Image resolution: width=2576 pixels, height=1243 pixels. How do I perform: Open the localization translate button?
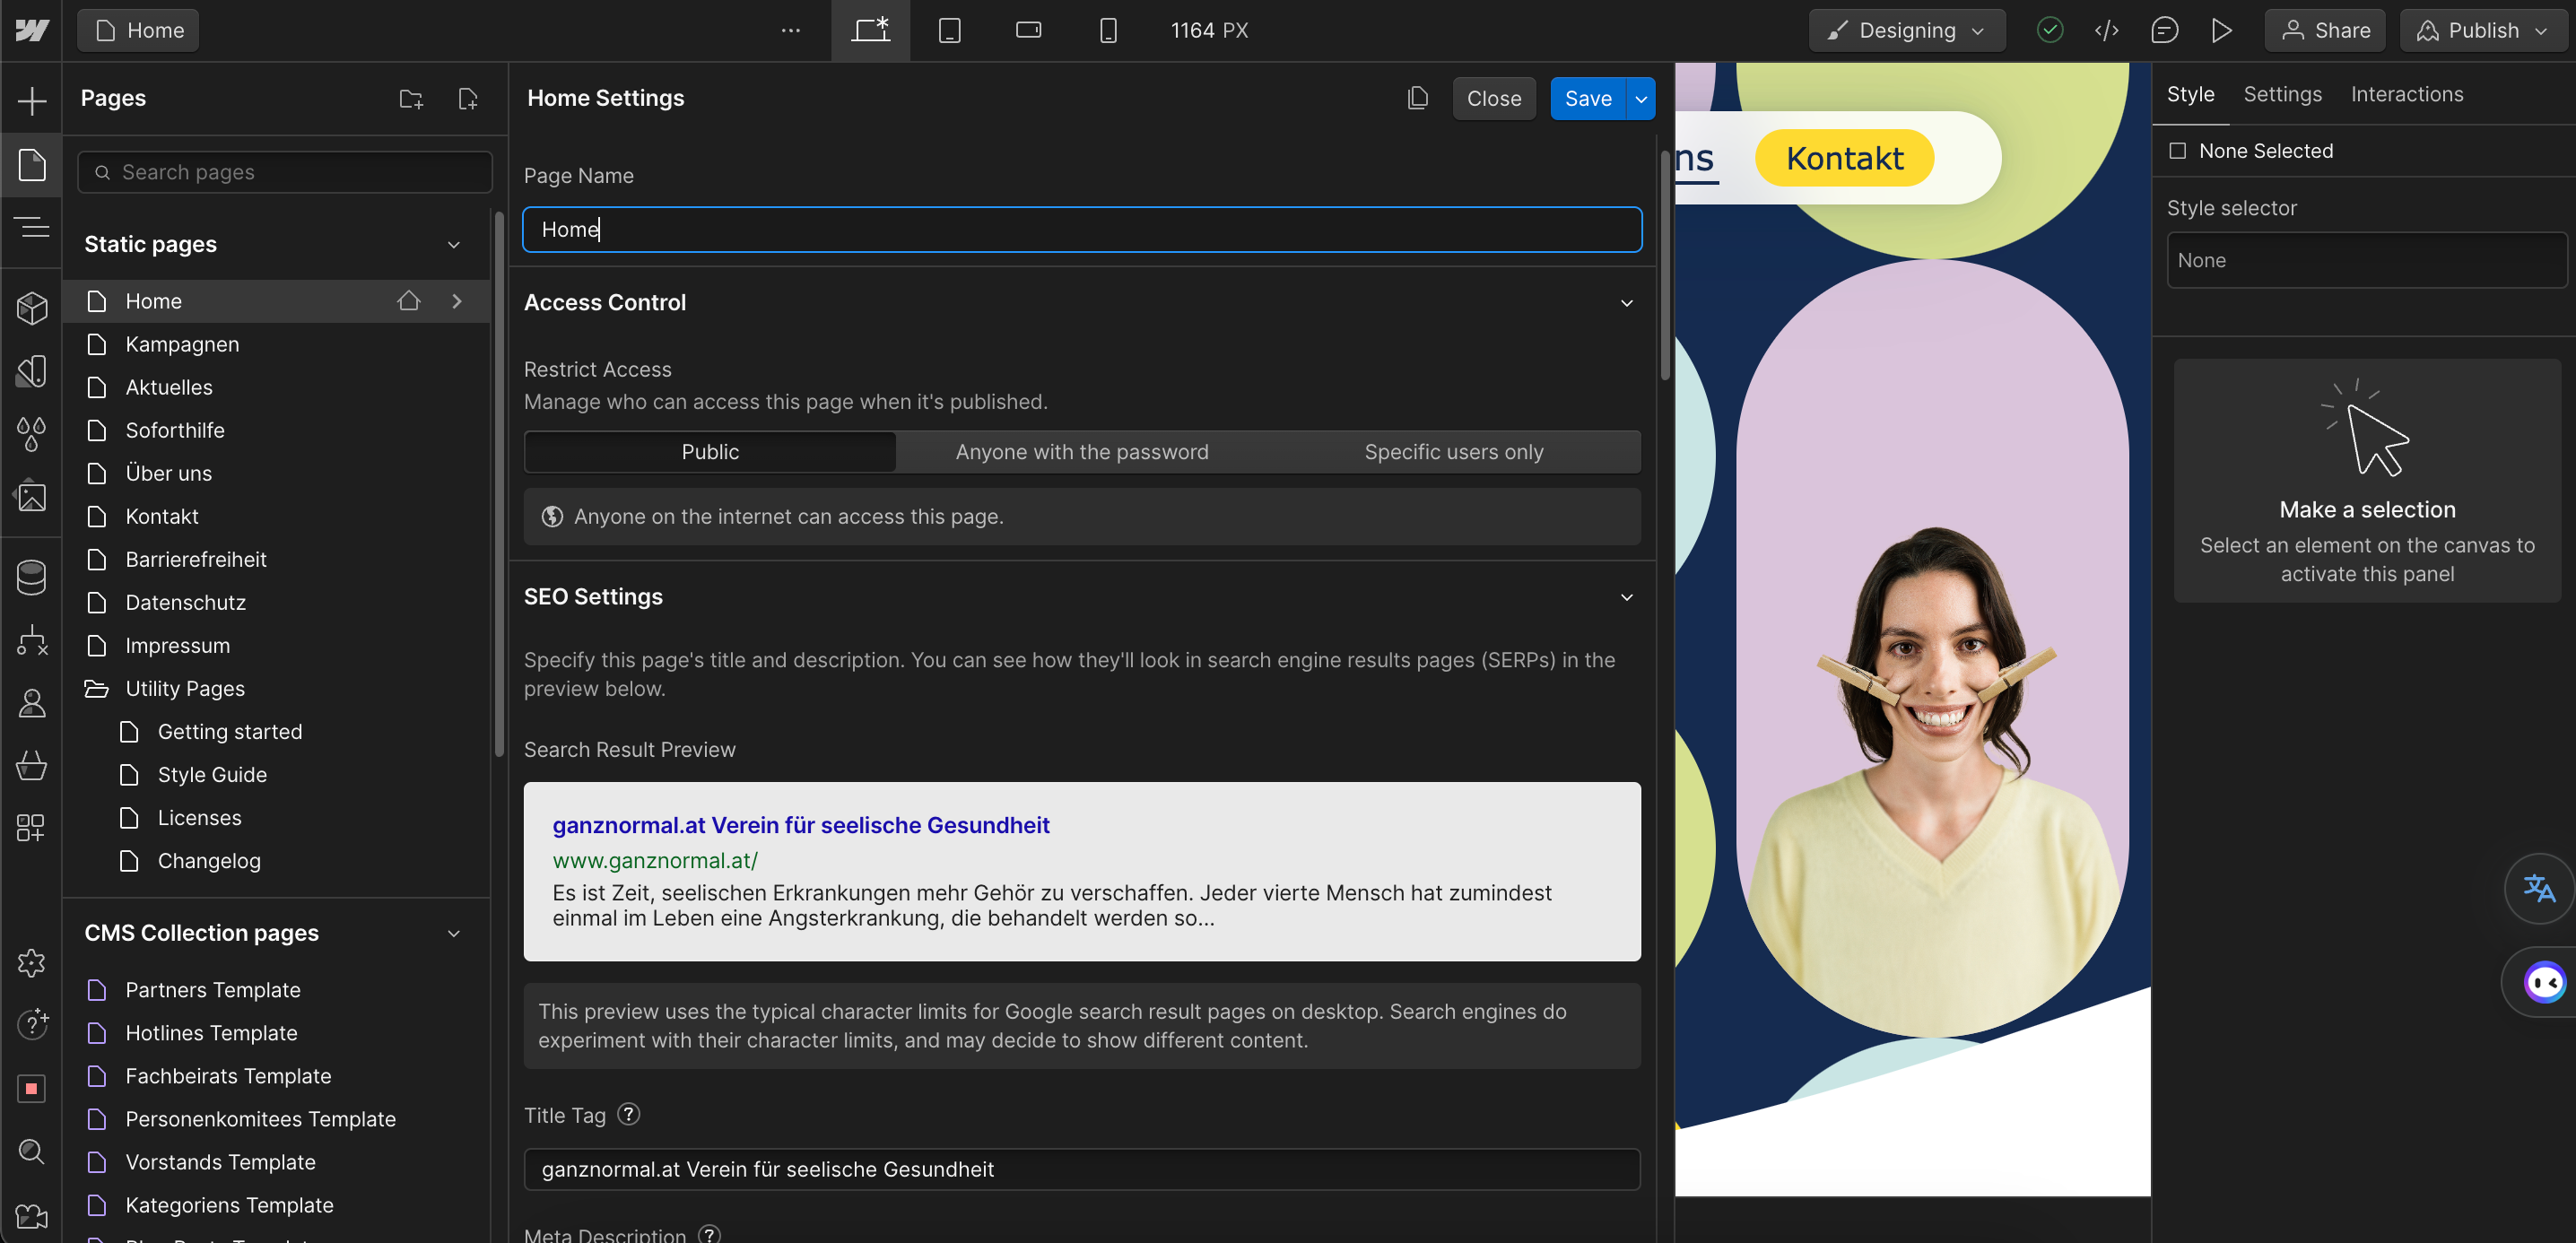(x=2538, y=888)
